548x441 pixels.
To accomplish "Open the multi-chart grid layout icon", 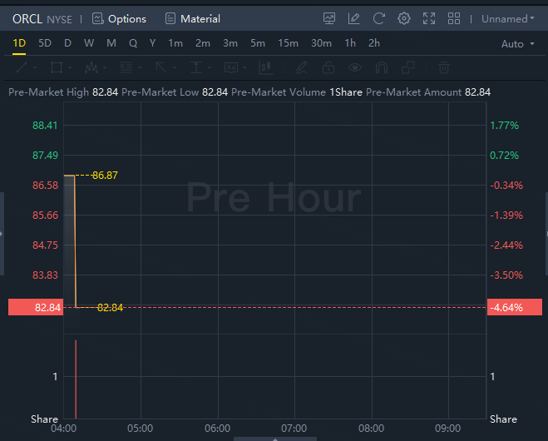I will (x=454, y=18).
